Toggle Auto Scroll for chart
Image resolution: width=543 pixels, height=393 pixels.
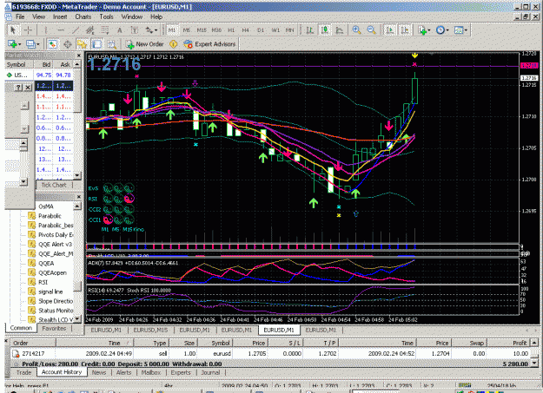point(390,30)
